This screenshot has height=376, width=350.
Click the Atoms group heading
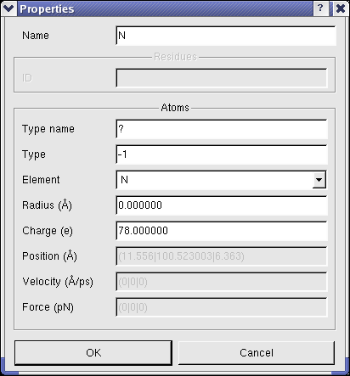175,108
